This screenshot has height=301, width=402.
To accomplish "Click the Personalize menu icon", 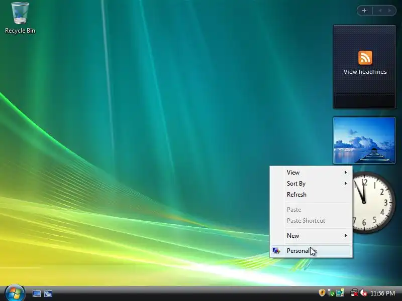I will [276, 251].
